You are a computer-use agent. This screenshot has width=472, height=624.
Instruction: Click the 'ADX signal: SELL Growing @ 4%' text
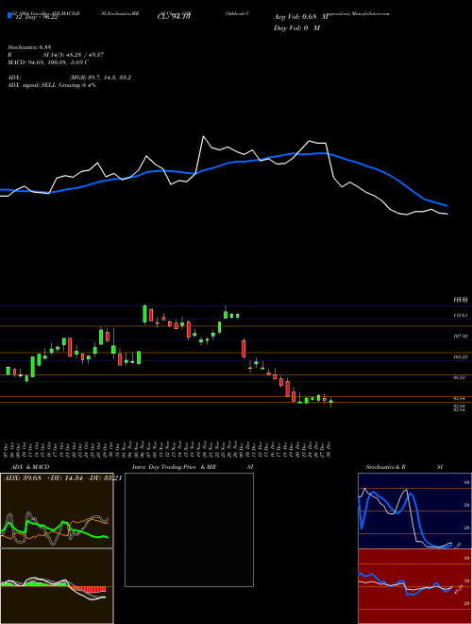(52, 85)
